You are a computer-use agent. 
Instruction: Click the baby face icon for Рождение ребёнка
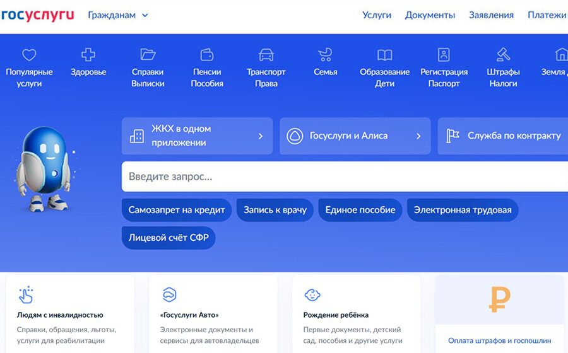[312, 295]
